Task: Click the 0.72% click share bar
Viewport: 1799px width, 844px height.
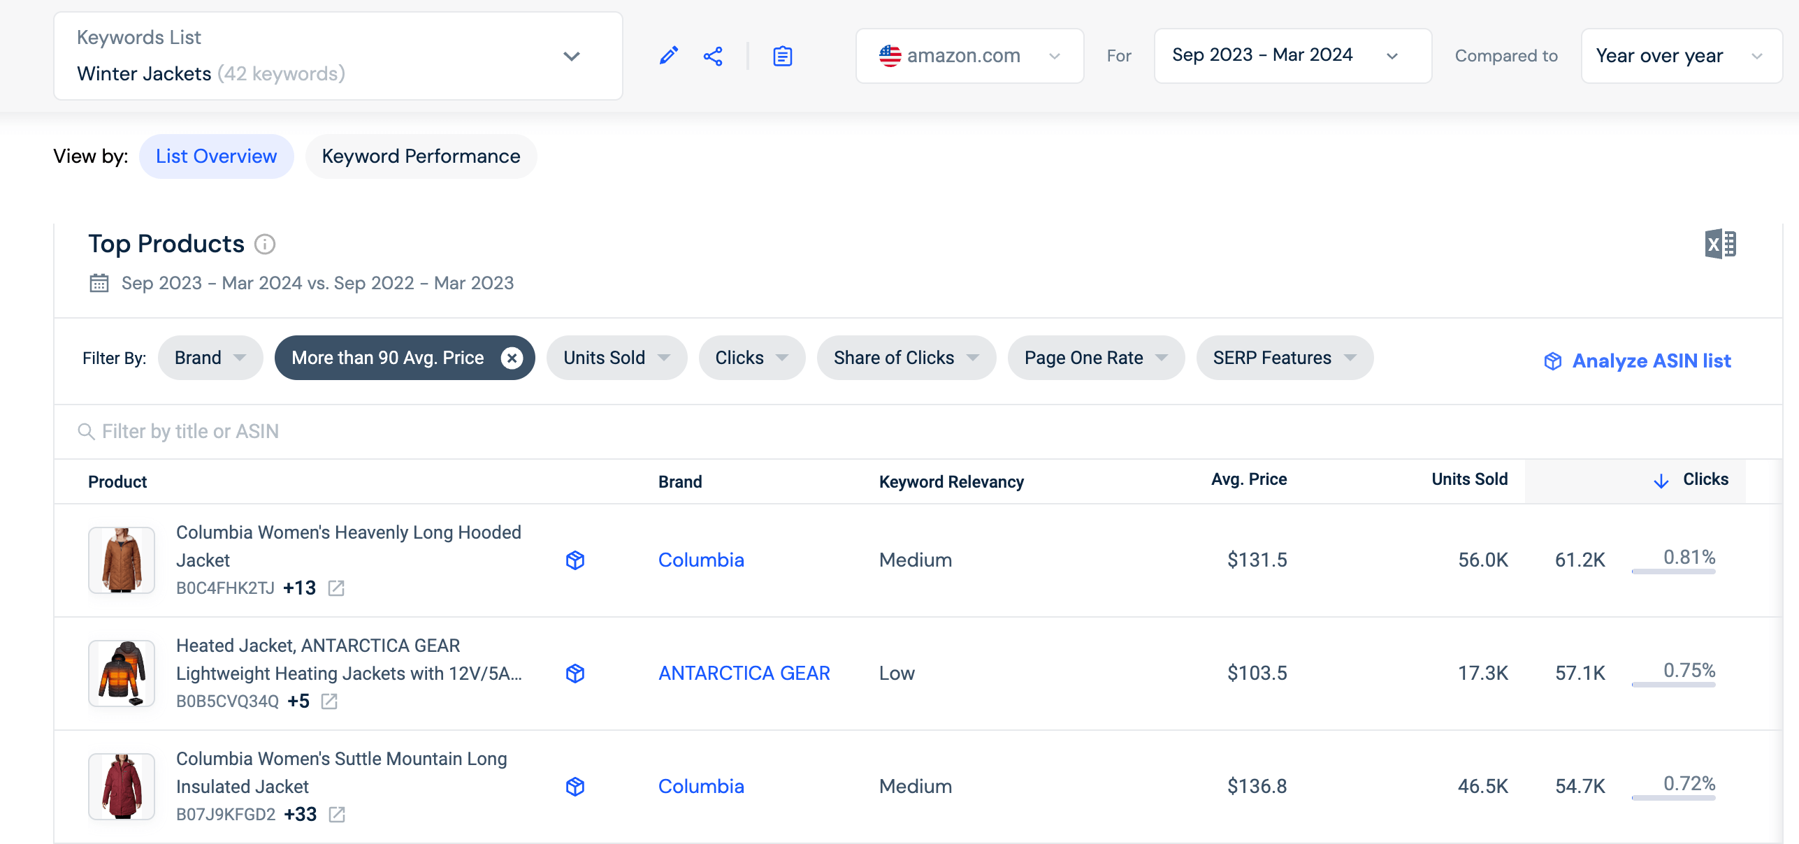Action: point(1673,798)
